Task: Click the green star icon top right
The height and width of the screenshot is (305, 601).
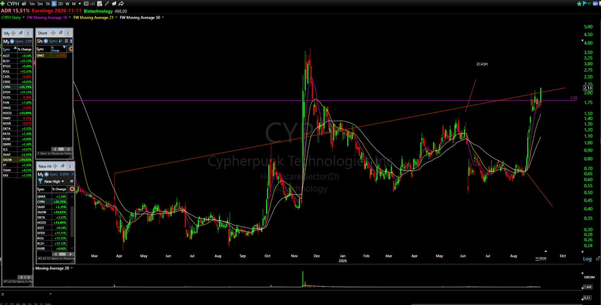Action: pyautogui.click(x=579, y=4)
